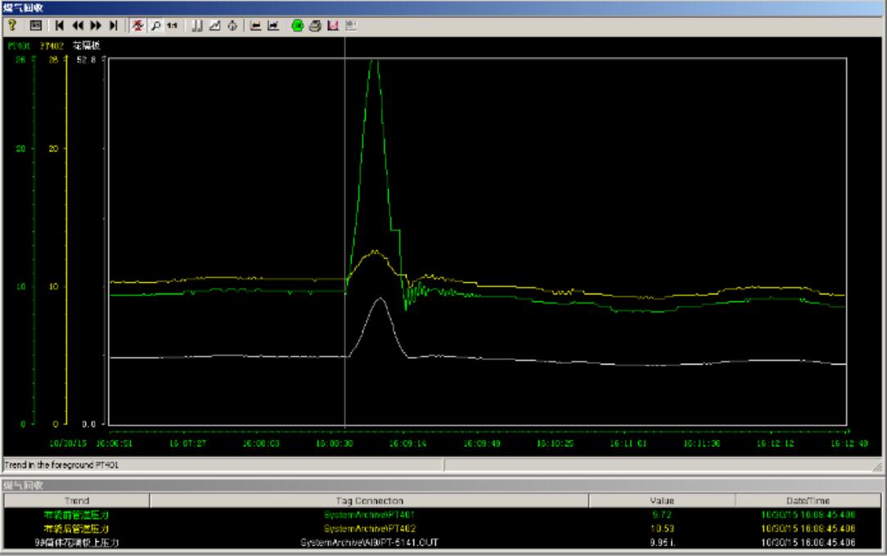Bring previous trend to foreground
Viewport: 887px width, 556px height.
click(x=256, y=25)
